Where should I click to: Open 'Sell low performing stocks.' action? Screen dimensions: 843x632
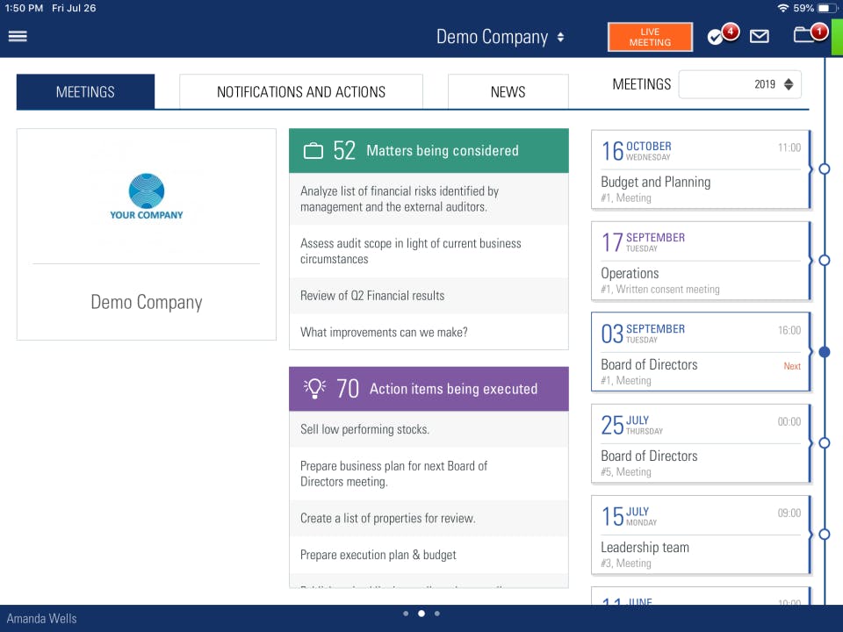[429, 429]
